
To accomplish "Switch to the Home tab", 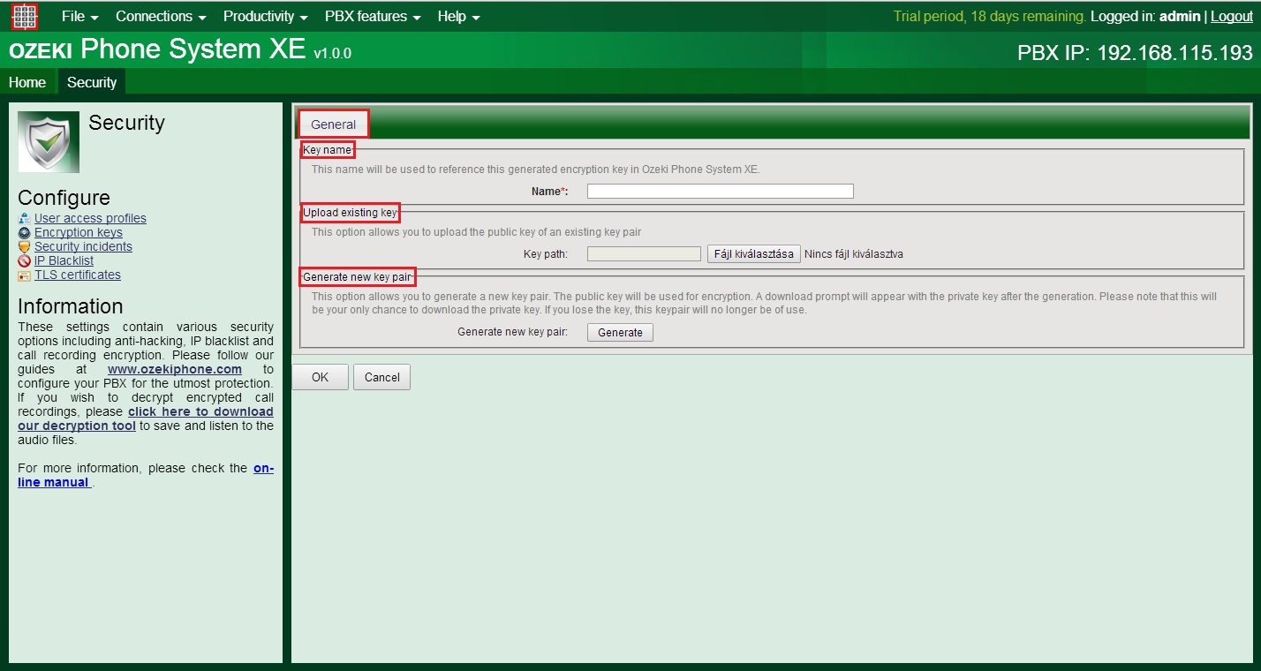I will 27,82.
